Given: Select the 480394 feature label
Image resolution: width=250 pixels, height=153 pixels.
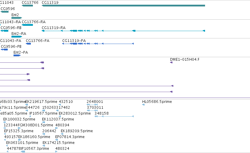Looking at the screenshot, I should click(x=62, y=125).
